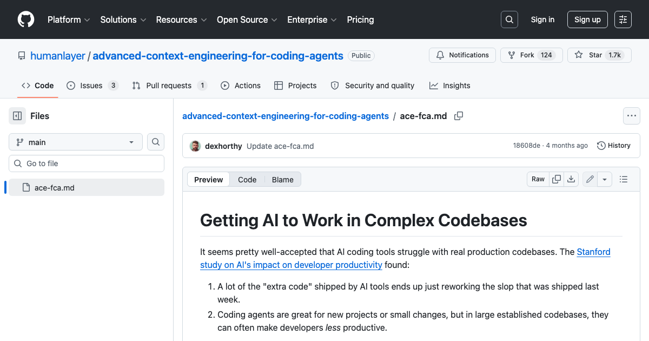Open the humanlayer owner link
649x341 pixels.
click(x=58, y=56)
